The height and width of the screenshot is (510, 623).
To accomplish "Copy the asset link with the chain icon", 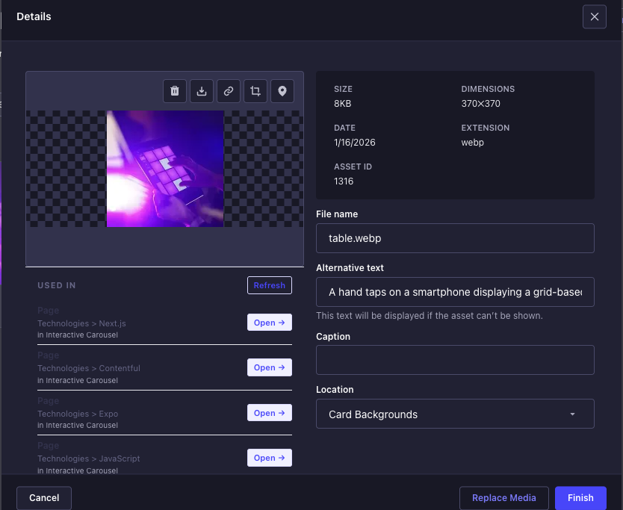I will tap(229, 91).
